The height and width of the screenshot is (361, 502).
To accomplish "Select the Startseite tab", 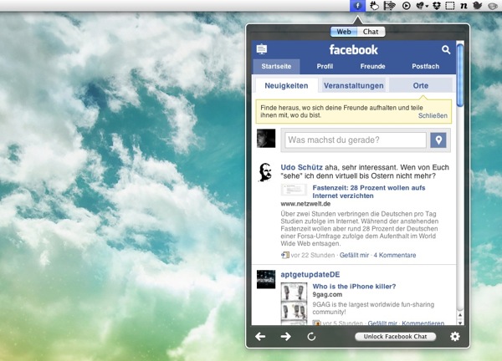I will (x=276, y=66).
